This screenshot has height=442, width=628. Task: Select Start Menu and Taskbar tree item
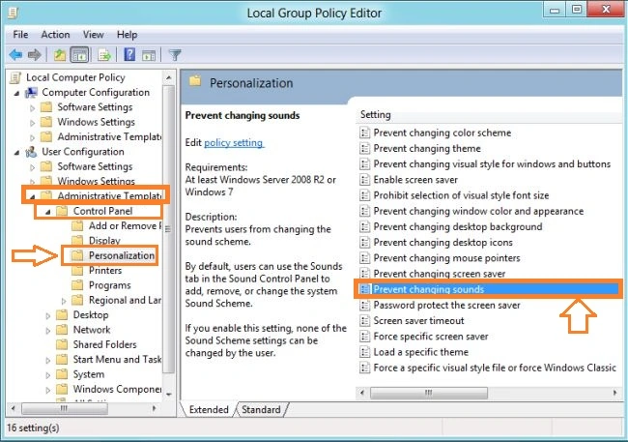point(117,360)
